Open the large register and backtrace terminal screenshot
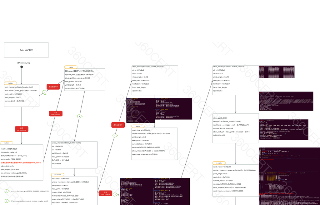Image resolution: width=320 pixels, height=205 pixels. click(x=289, y=176)
